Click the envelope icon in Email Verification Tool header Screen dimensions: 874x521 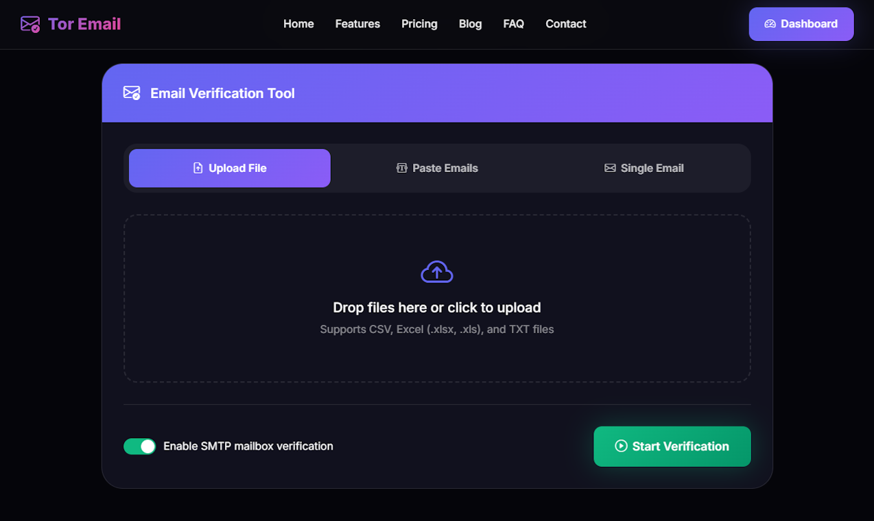(131, 93)
